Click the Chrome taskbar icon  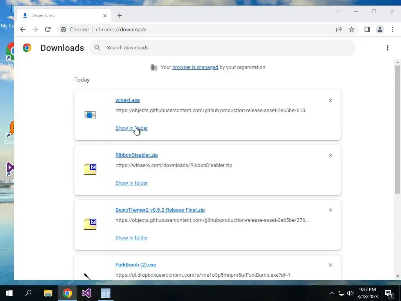(67, 293)
